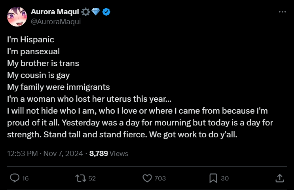This screenshot has width=294, height=190.
Task: Open the @AuroraMaqui handle link
Action: [56, 21]
